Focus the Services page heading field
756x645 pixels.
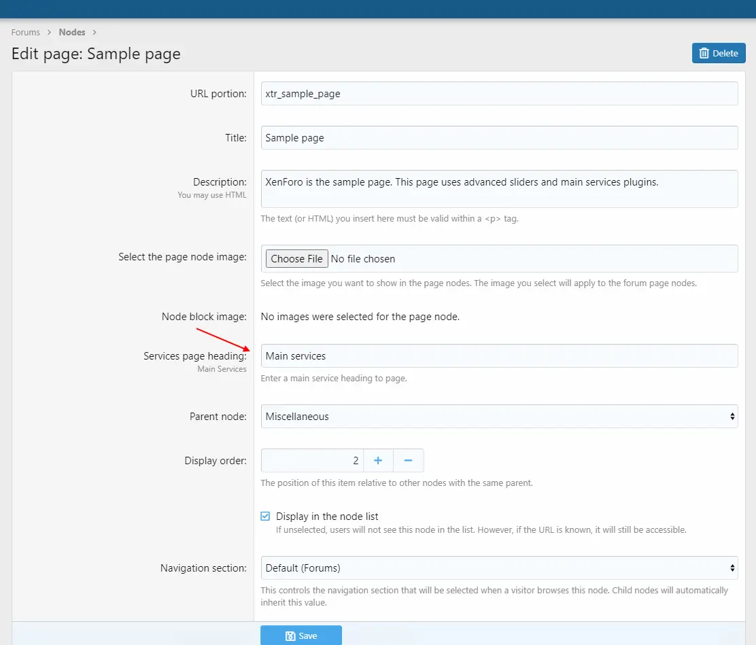coord(499,355)
